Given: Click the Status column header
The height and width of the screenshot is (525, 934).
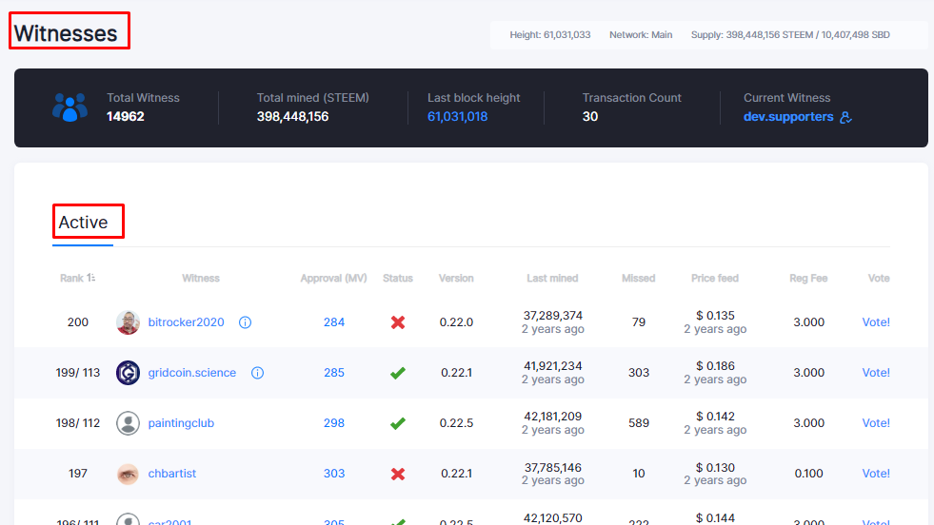Looking at the screenshot, I should coord(398,278).
